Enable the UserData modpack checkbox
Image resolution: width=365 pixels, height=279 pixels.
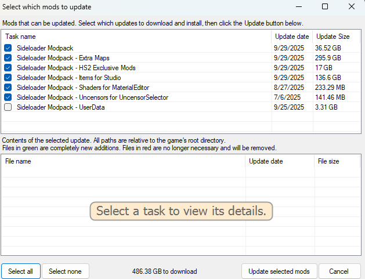(8, 107)
